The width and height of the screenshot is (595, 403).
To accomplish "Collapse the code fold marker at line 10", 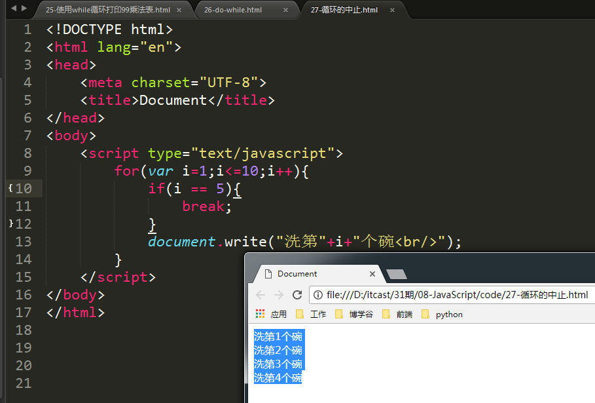I will (10, 188).
